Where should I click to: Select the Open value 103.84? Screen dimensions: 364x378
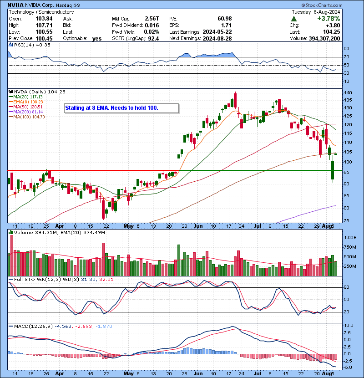(44, 19)
